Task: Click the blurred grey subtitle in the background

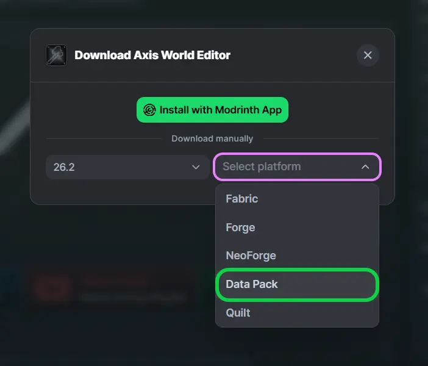Action: point(134,297)
